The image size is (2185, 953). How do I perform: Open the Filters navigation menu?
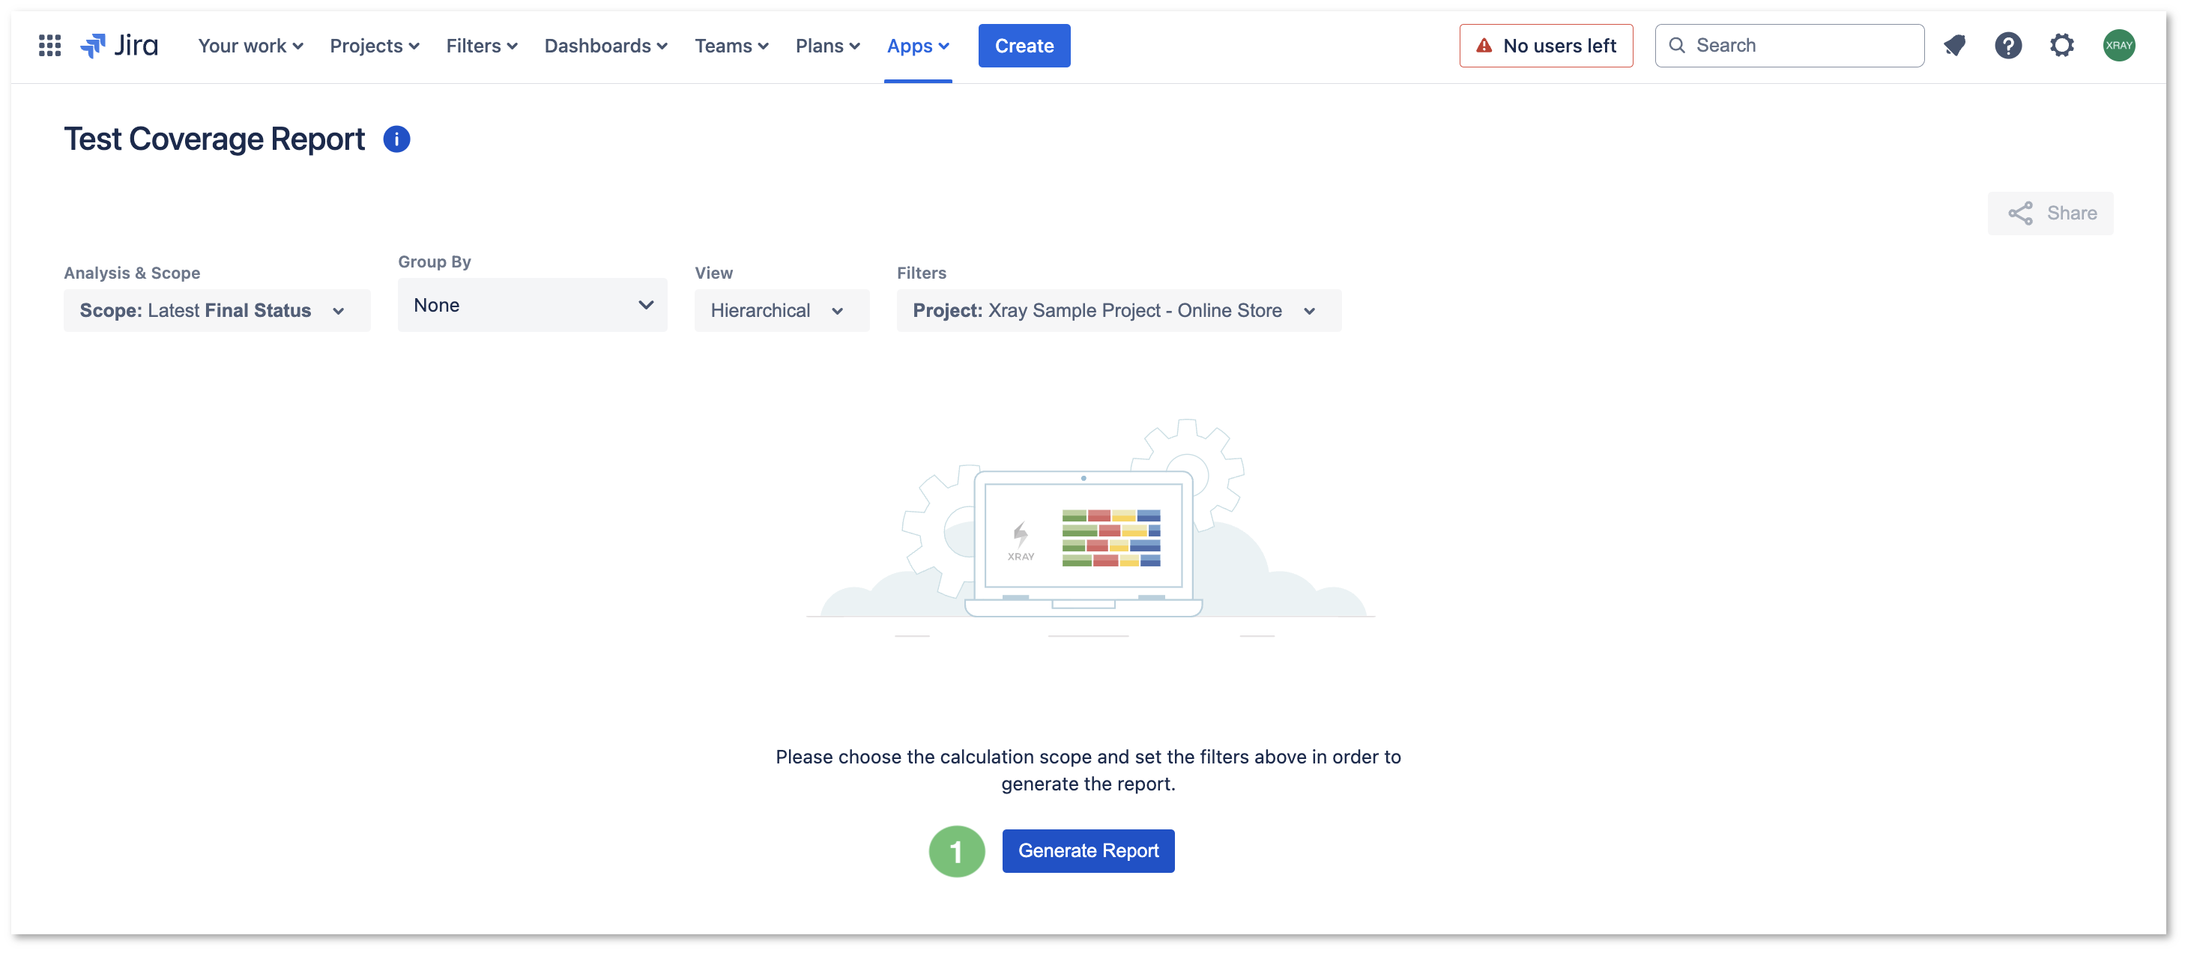[x=481, y=46]
